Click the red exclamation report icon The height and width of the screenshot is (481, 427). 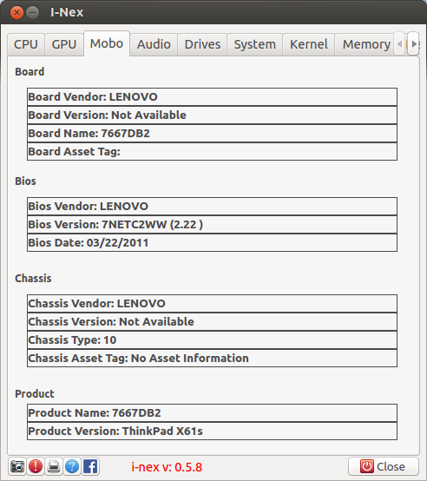36,466
